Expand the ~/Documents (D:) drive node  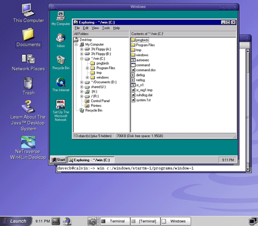tap(82, 82)
